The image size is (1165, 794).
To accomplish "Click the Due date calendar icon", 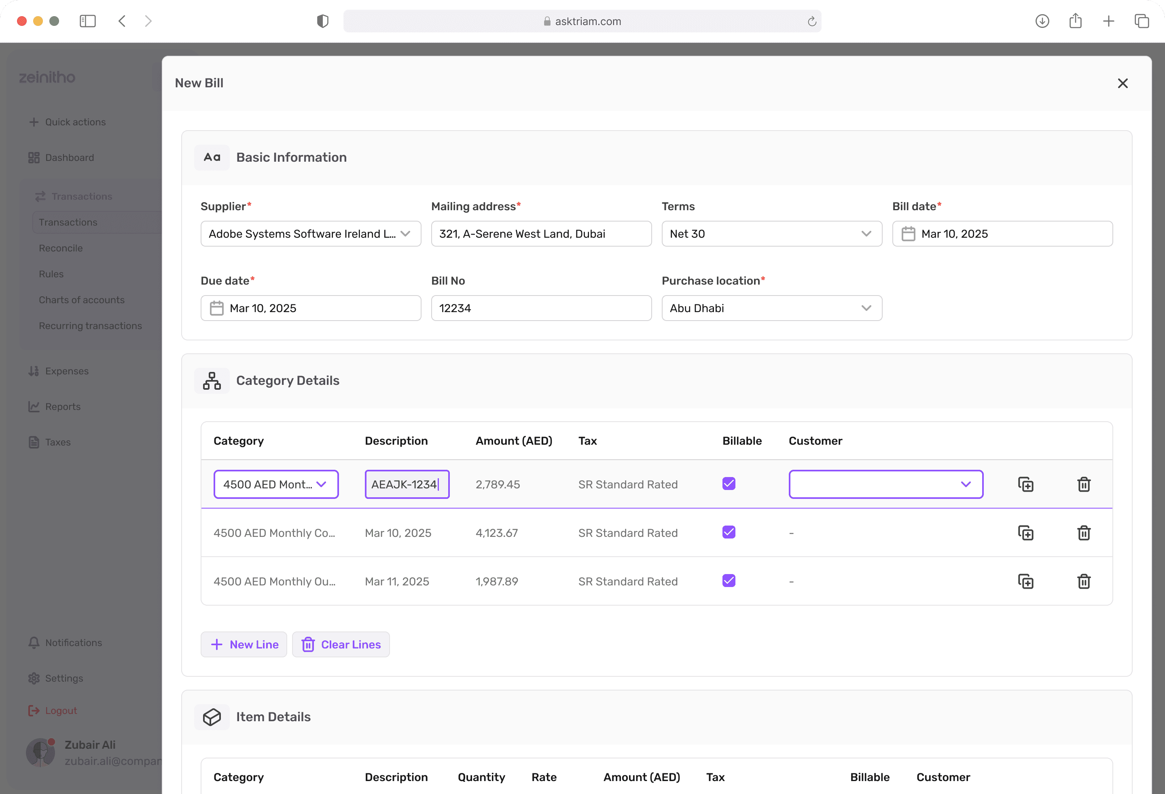I will click(x=216, y=308).
